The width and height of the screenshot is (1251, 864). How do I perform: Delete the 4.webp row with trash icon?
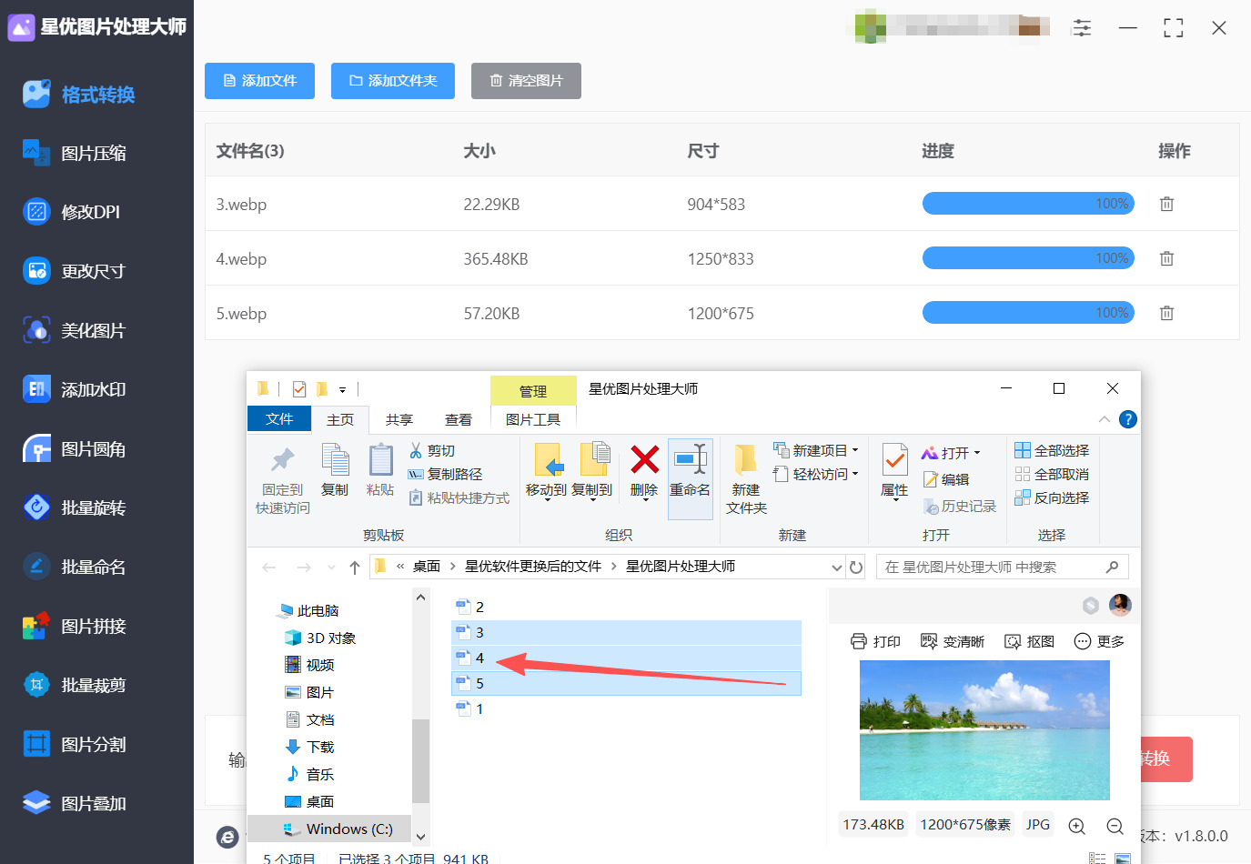pos(1166,258)
